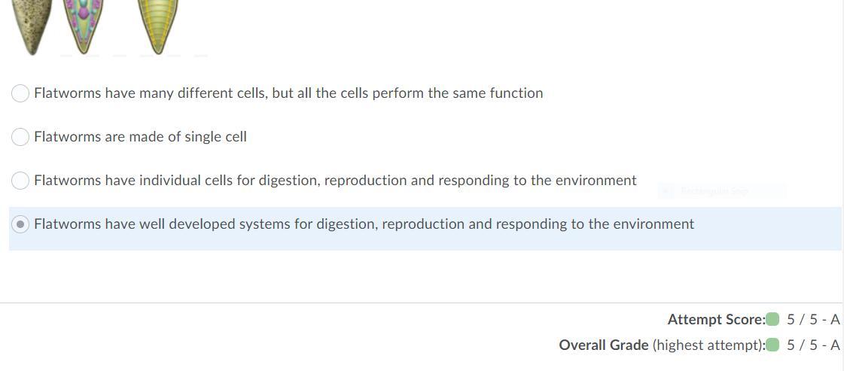Click the flatworm image with purple organs
This screenshot has height=371, width=844.
83,24
